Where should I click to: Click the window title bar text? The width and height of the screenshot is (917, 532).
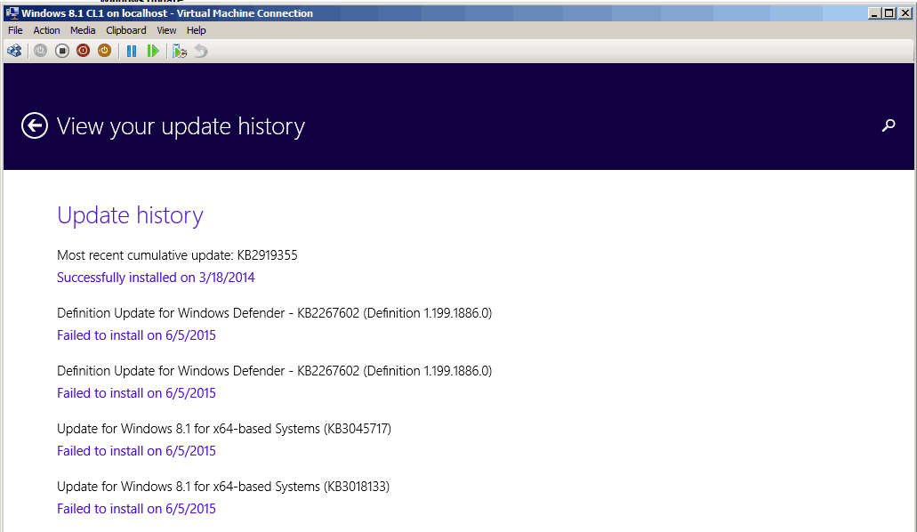(167, 12)
